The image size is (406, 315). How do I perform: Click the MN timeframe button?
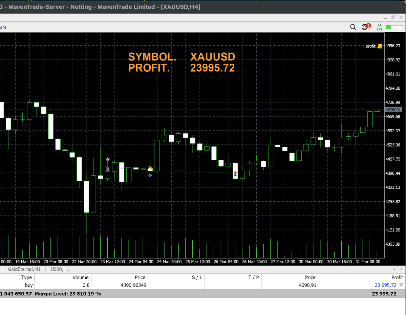click(x=3, y=27)
